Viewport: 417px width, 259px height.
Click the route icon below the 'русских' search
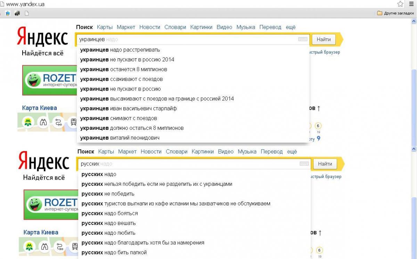pyautogui.click(x=60, y=247)
